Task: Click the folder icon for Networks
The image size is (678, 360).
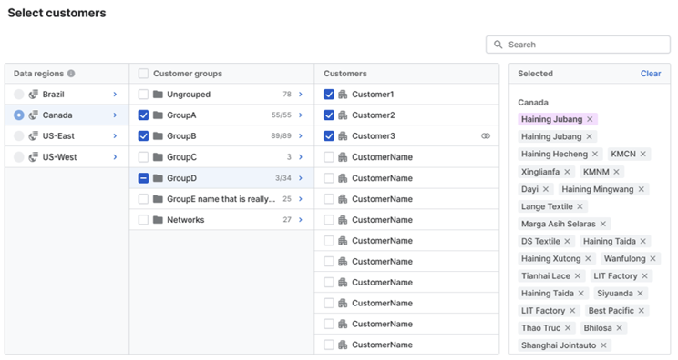Action: (x=158, y=220)
